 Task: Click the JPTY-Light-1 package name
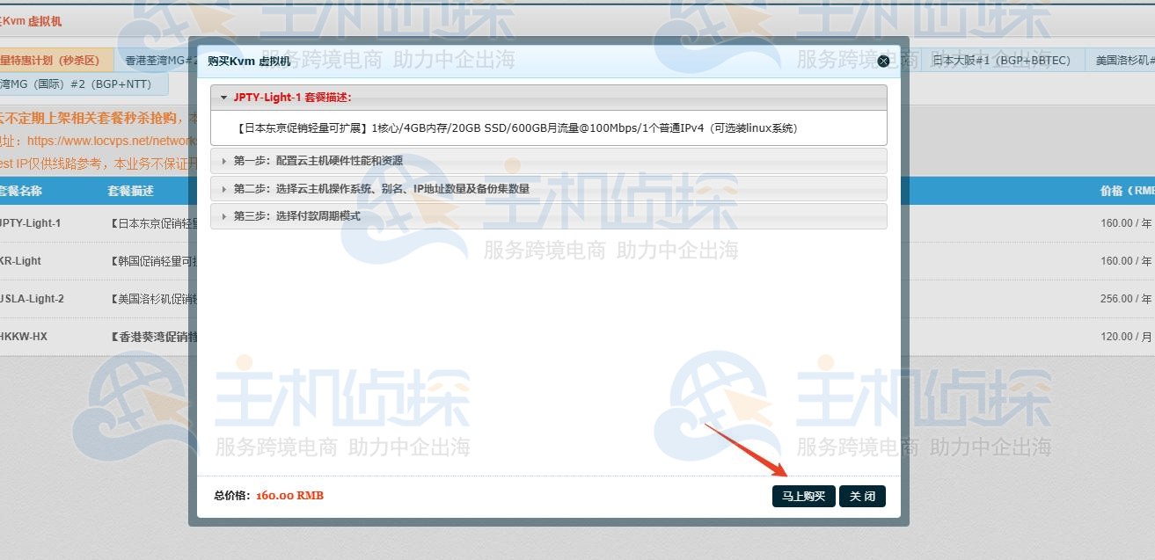(x=30, y=223)
